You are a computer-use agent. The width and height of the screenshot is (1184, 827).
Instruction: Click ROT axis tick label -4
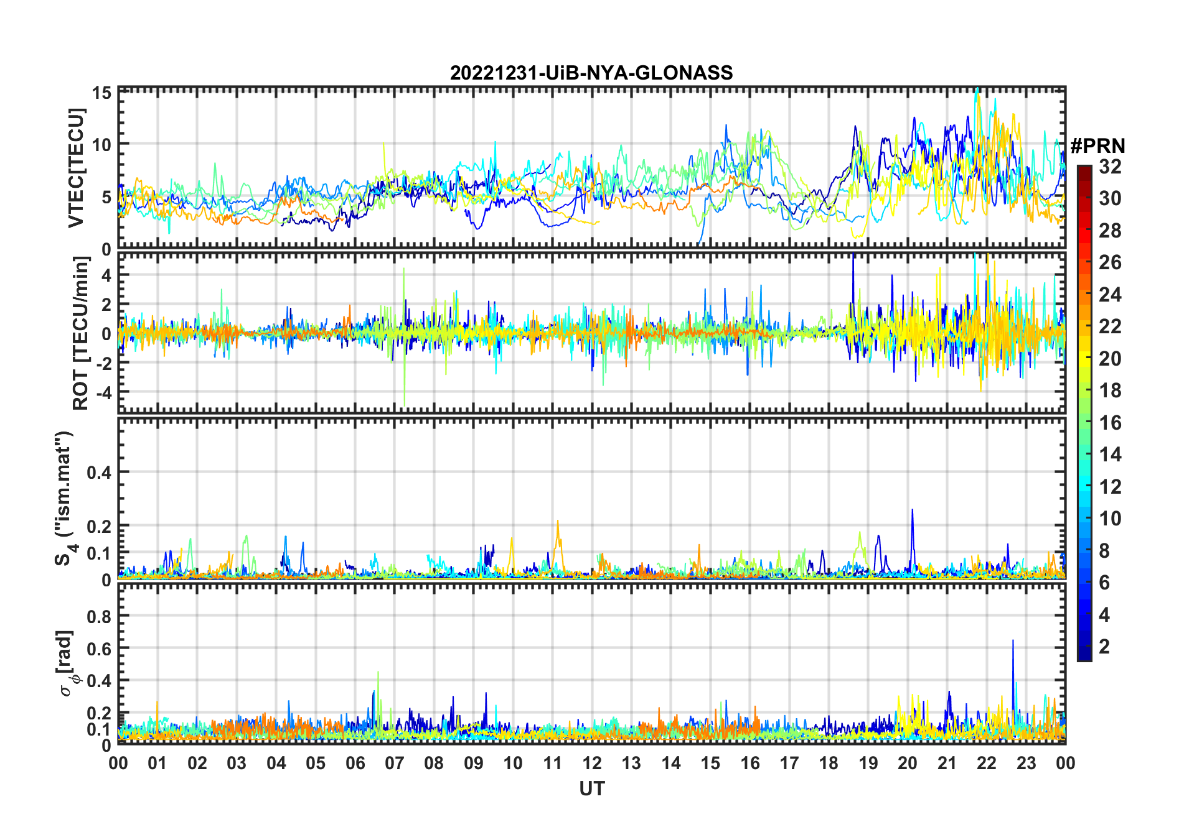click(x=103, y=393)
